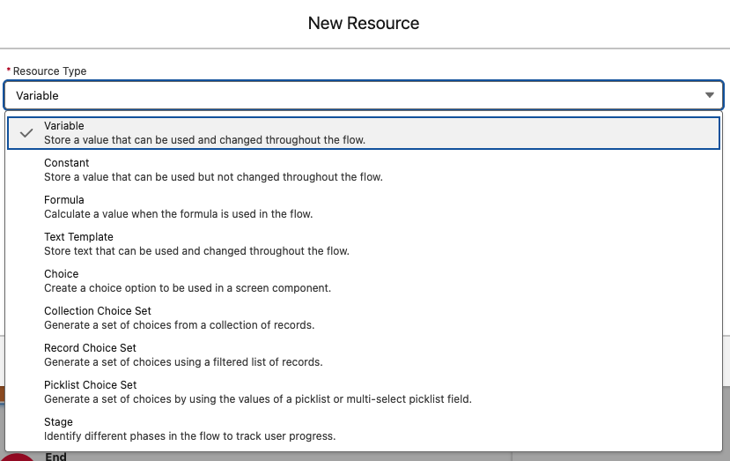The width and height of the screenshot is (730, 461).
Task: Choose the Choice resource type
Action: [62, 274]
